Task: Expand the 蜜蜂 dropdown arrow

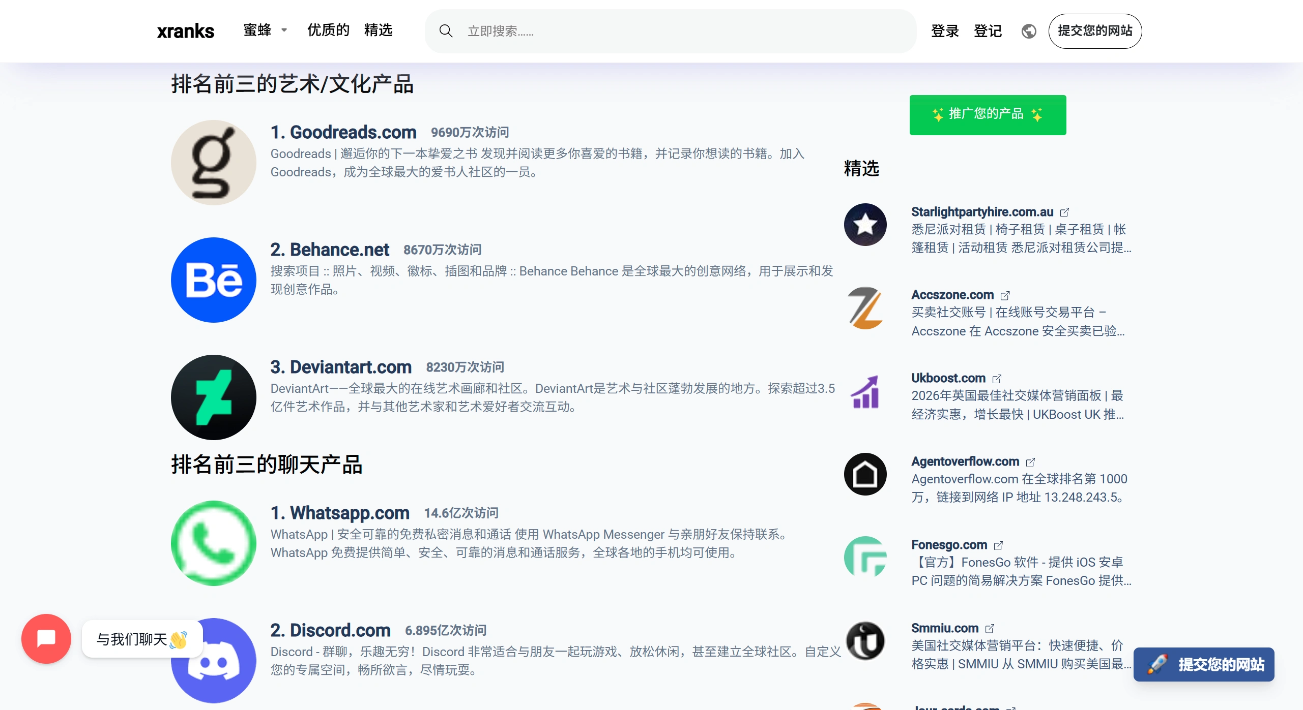Action: [x=284, y=30]
